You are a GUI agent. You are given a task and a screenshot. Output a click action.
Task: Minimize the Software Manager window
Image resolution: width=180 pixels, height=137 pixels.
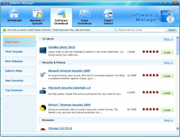[165, 3]
